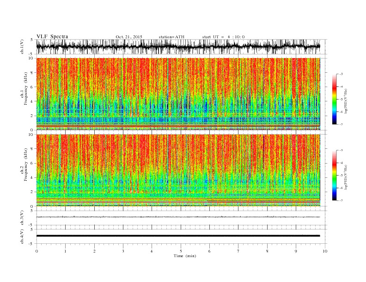Click the ch.1 'Frequency (kHz)' axis label

click(25, 88)
